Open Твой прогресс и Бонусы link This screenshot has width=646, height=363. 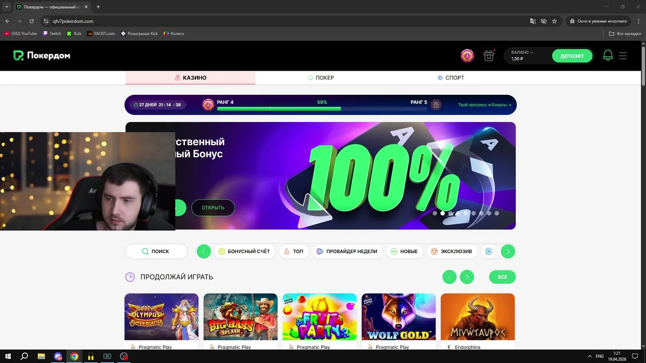click(x=484, y=105)
